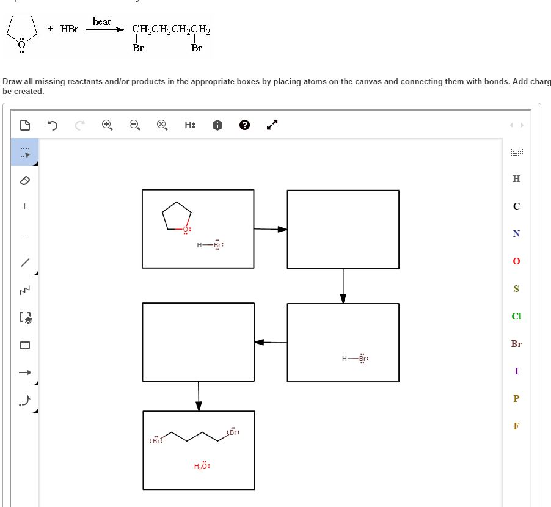The height and width of the screenshot is (507, 551).
Task: Click the structure info icon
Action: click(216, 125)
